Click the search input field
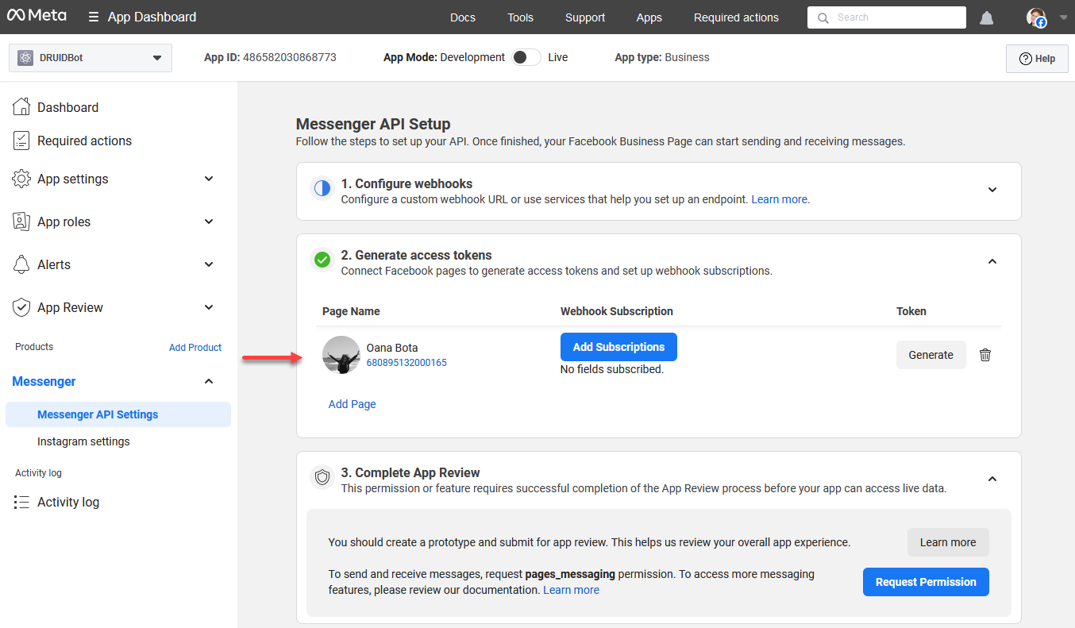This screenshot has height=628, width=1075. coord(887,17)
